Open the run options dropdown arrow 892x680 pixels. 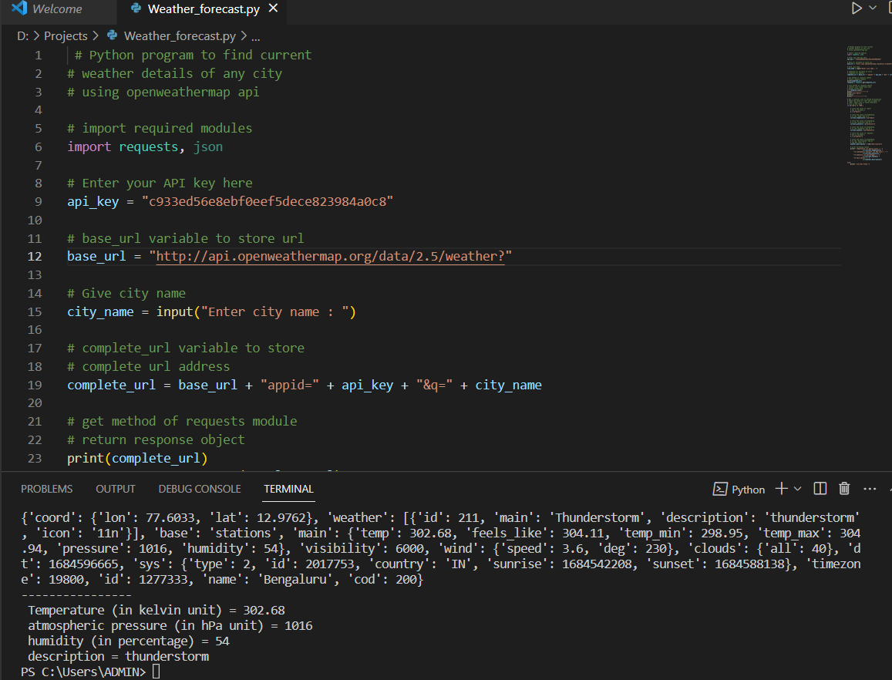tap(873, 8)
